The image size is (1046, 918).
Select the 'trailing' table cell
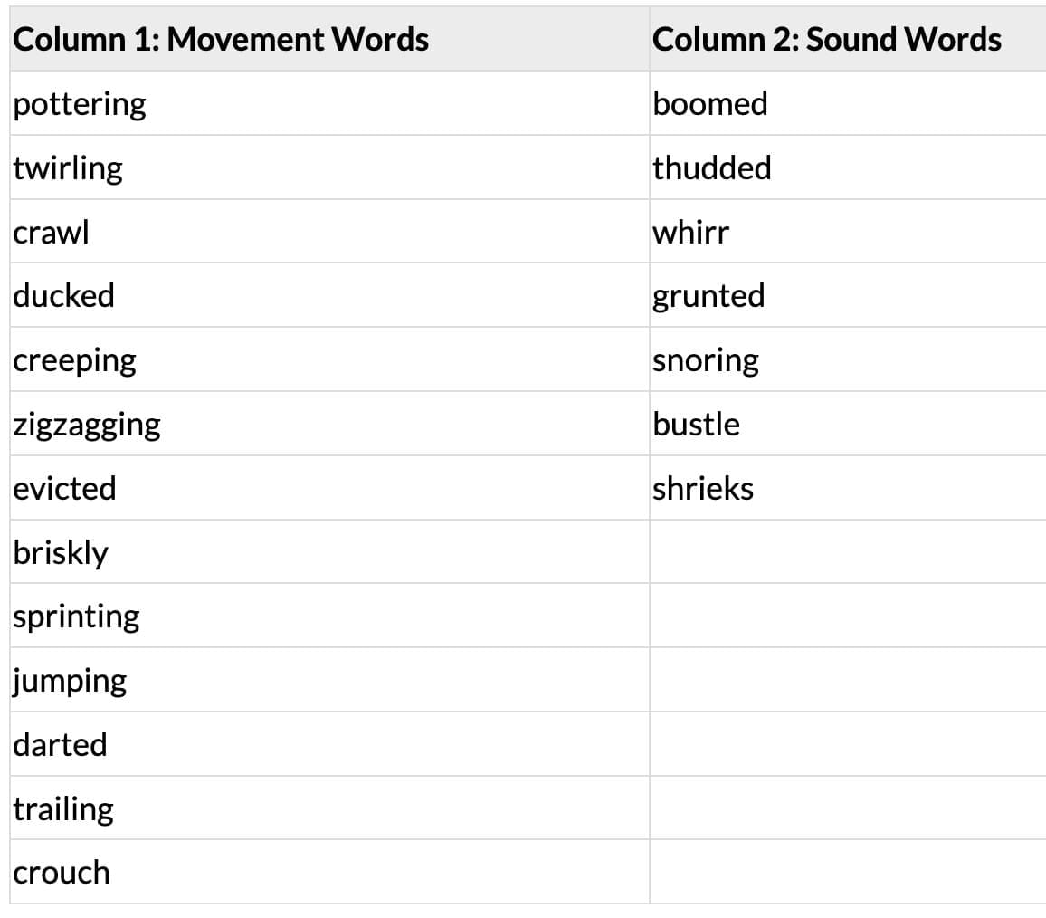[x=63, y=808]
